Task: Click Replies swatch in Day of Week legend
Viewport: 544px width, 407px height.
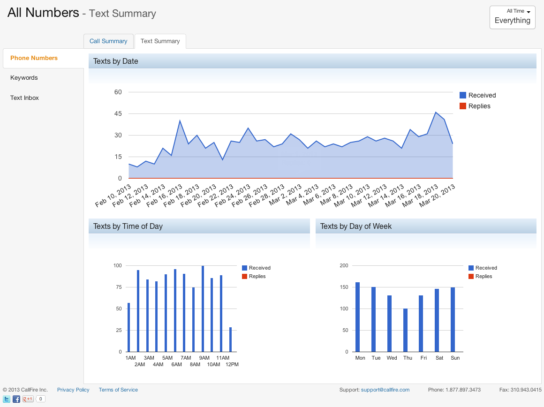Action: tap(471, 276)
